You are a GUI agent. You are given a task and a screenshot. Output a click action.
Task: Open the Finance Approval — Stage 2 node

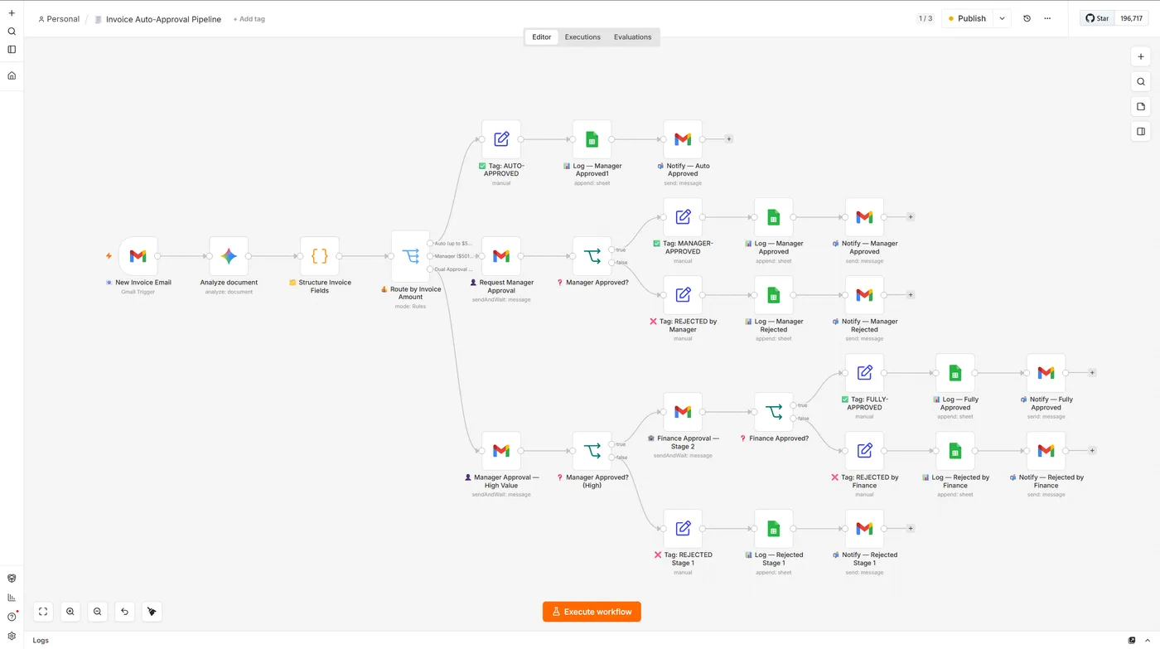[x=683, y=412]
